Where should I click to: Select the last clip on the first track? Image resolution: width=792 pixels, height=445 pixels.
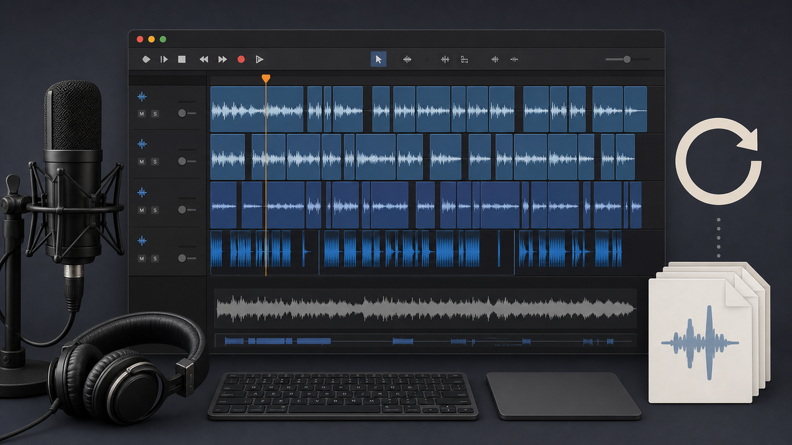point(635,109)
